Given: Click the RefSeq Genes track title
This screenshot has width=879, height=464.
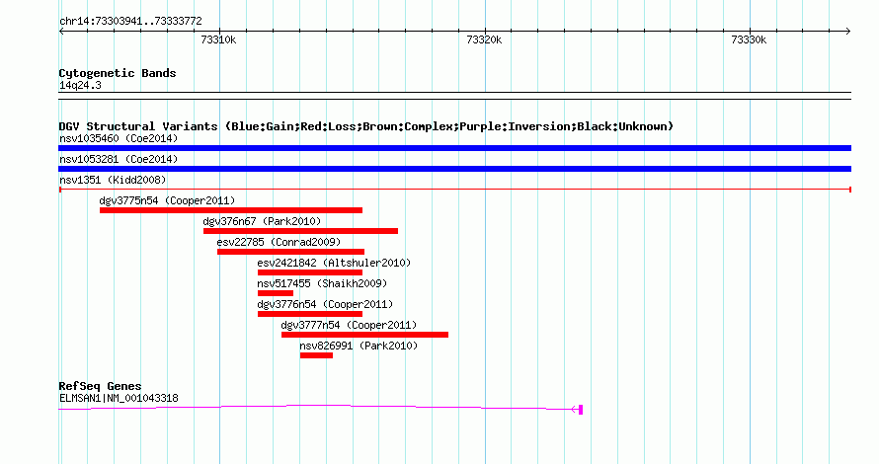Looking at the screenshot, I should click(100, 386).
